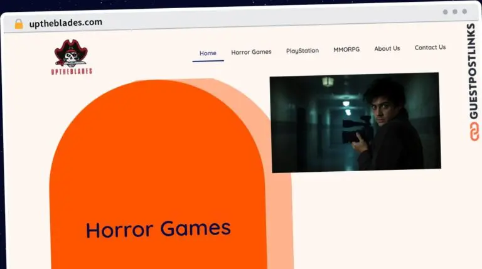Go to the PlayStation section
This screenshot has height=269, width=482.
click(303, 51)
